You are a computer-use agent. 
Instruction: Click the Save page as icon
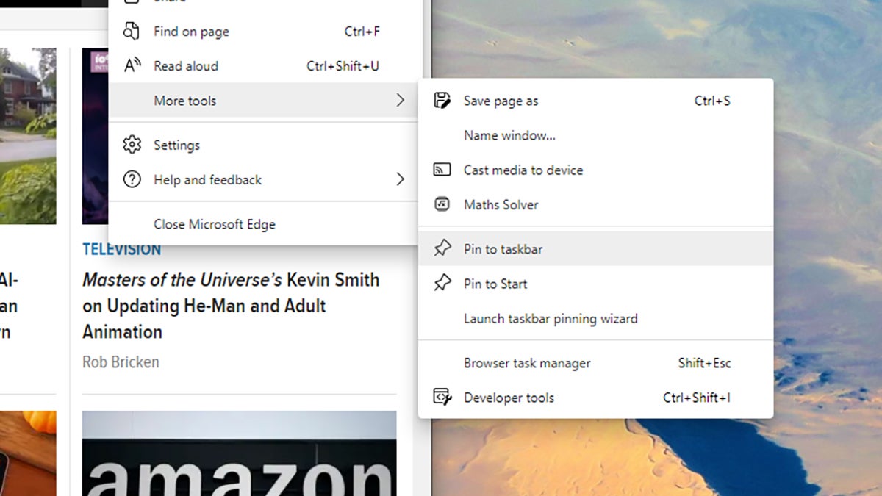(x=442, y=101)
